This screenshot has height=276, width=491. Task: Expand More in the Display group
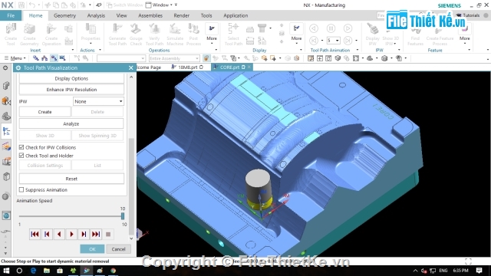click(x=296, y=34)
